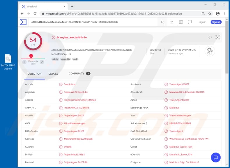The height and width of the screenshot is (168, 230).
Task: Click the Cynet Malicious (score: 100) result
Action: tap(181, 147)
